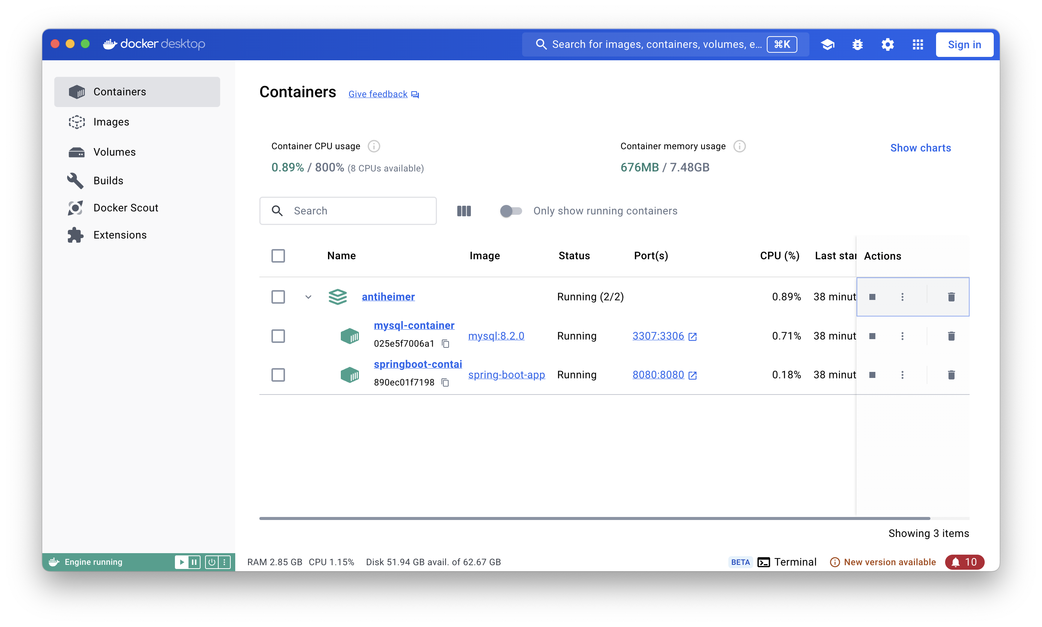The image size is (1042, 627).
Task: Stop the antiheimer container
Action: click(x=872, y=297)
